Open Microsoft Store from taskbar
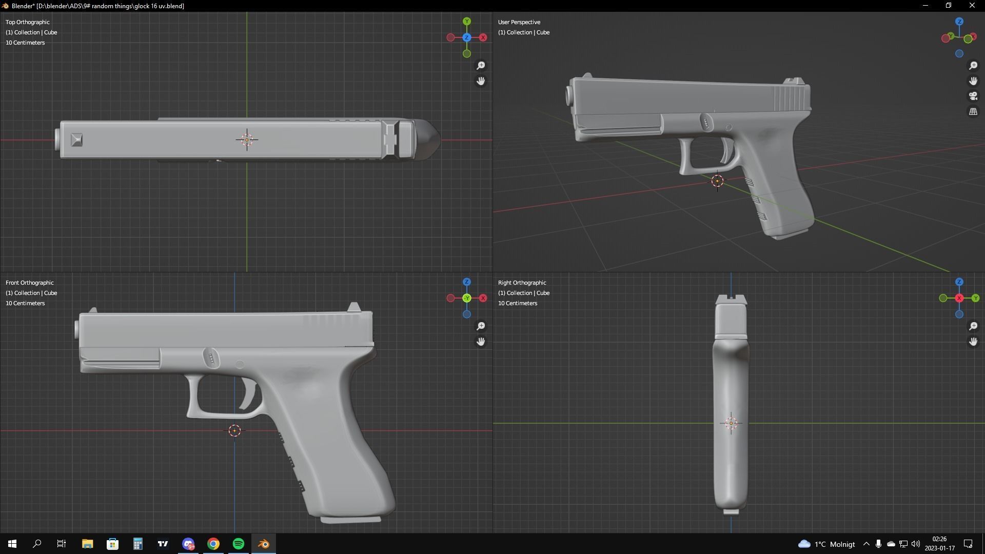 click(x=112, y=544)
